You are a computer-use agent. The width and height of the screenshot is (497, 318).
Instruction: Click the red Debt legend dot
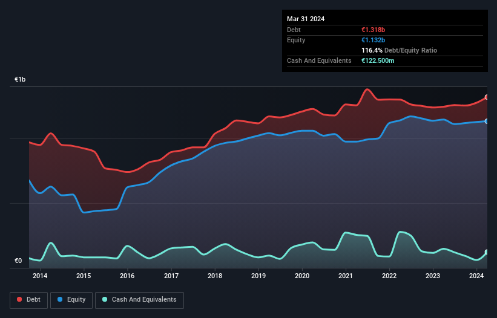tap(19, 299)
